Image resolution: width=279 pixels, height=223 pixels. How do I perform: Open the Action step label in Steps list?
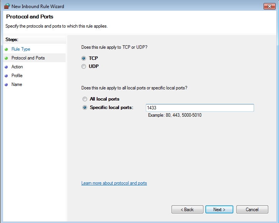pos(17,67)
